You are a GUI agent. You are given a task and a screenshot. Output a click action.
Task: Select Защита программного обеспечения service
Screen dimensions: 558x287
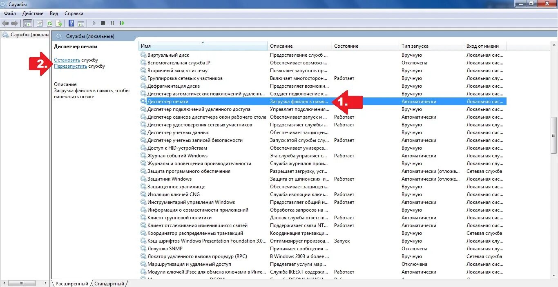pos(189,171)
